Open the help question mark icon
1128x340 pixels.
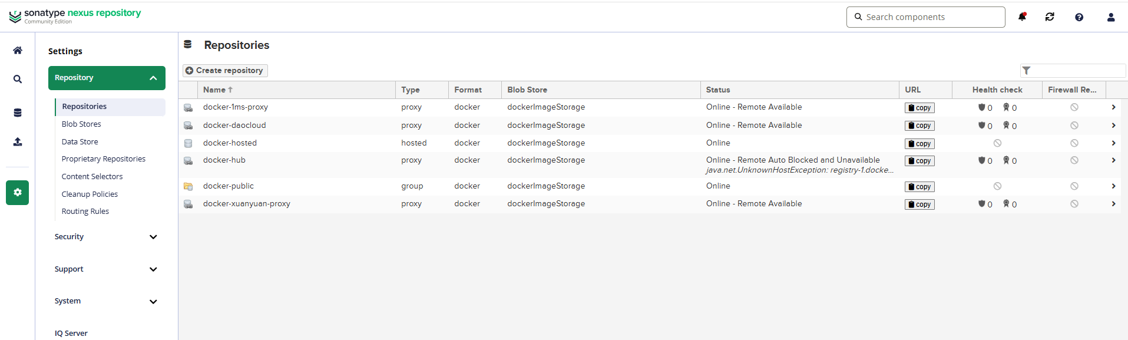1079,17
